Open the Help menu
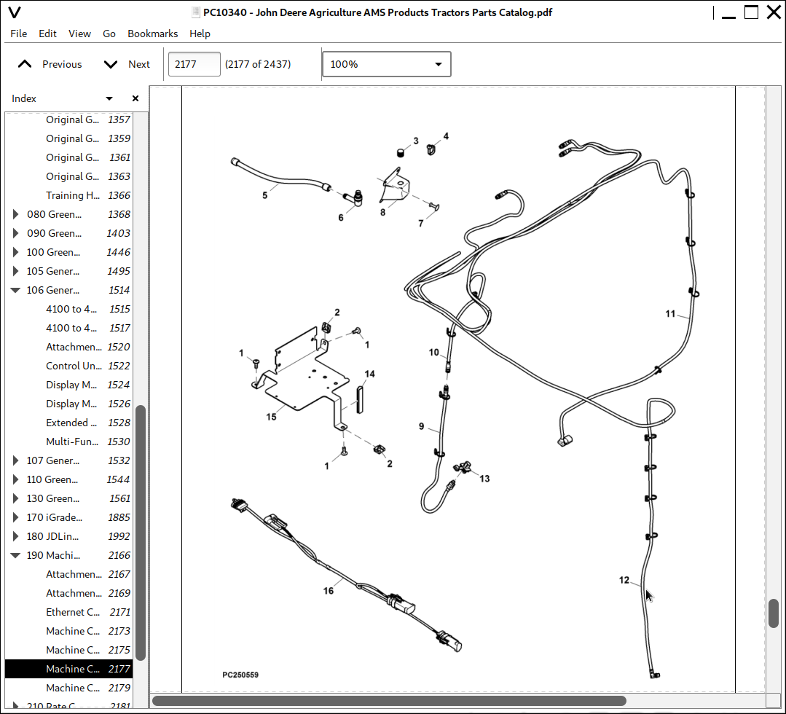Screen dimensions: 786x714 (x=200, y=34)
